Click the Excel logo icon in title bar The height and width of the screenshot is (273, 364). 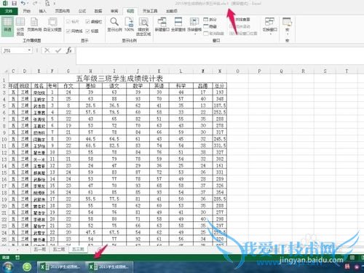5,3
